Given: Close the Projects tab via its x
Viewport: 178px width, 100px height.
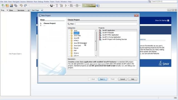Looking at the screenshot, I should pyautogui.click(x=7, y=10).
